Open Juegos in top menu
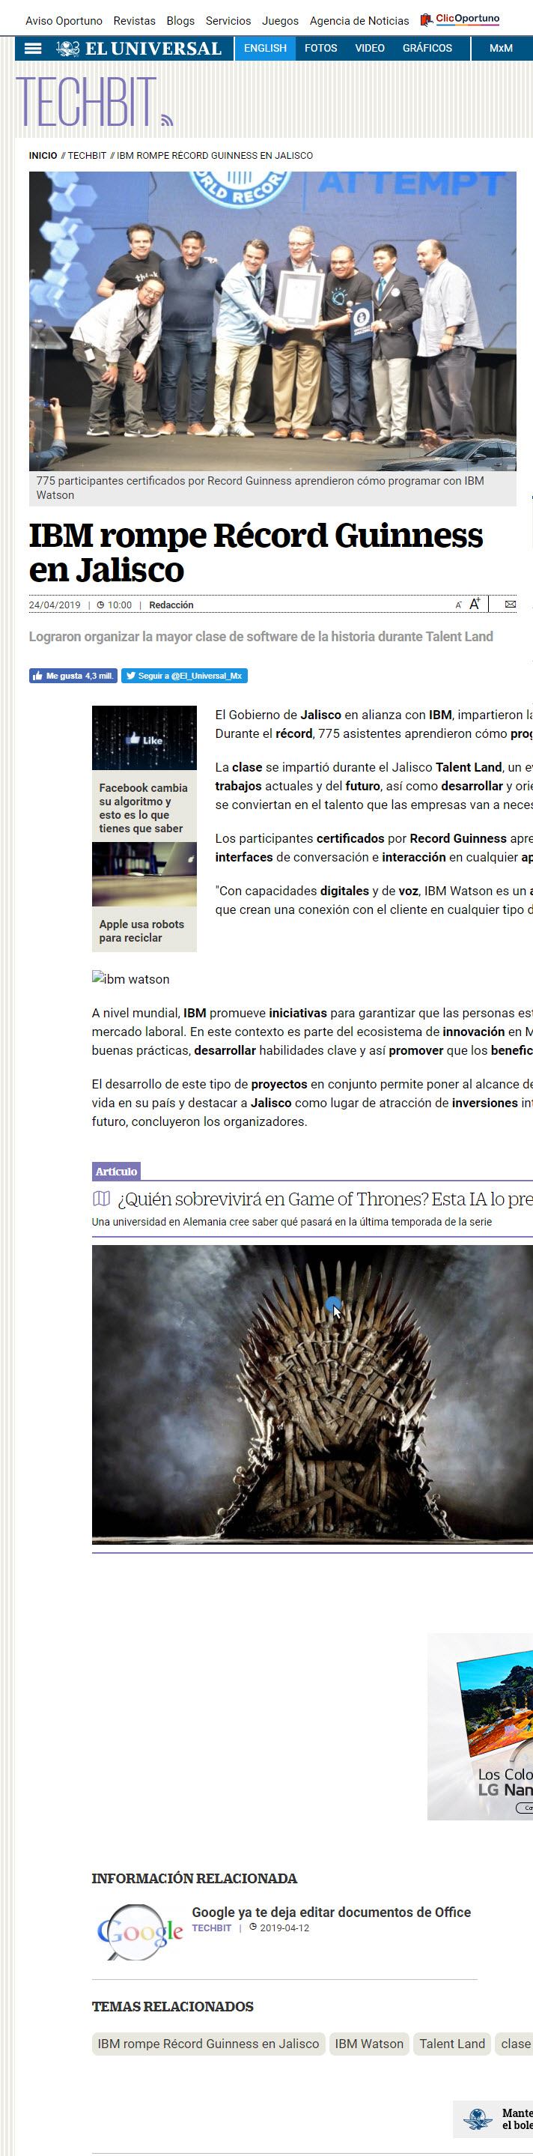The height and width of the screenshot is (2156, 533). click(280, 21)
